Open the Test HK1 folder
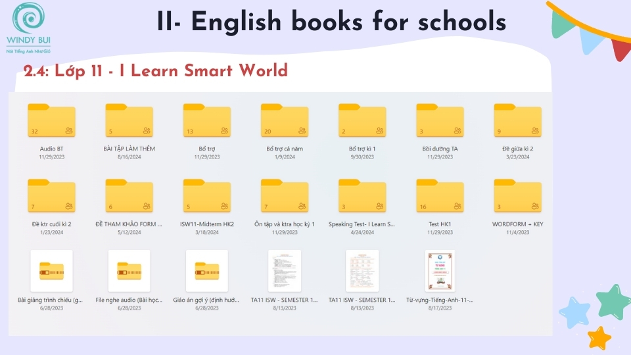Image resolution: width=631 pixels, height=355 pixels. tap(440, 197)
